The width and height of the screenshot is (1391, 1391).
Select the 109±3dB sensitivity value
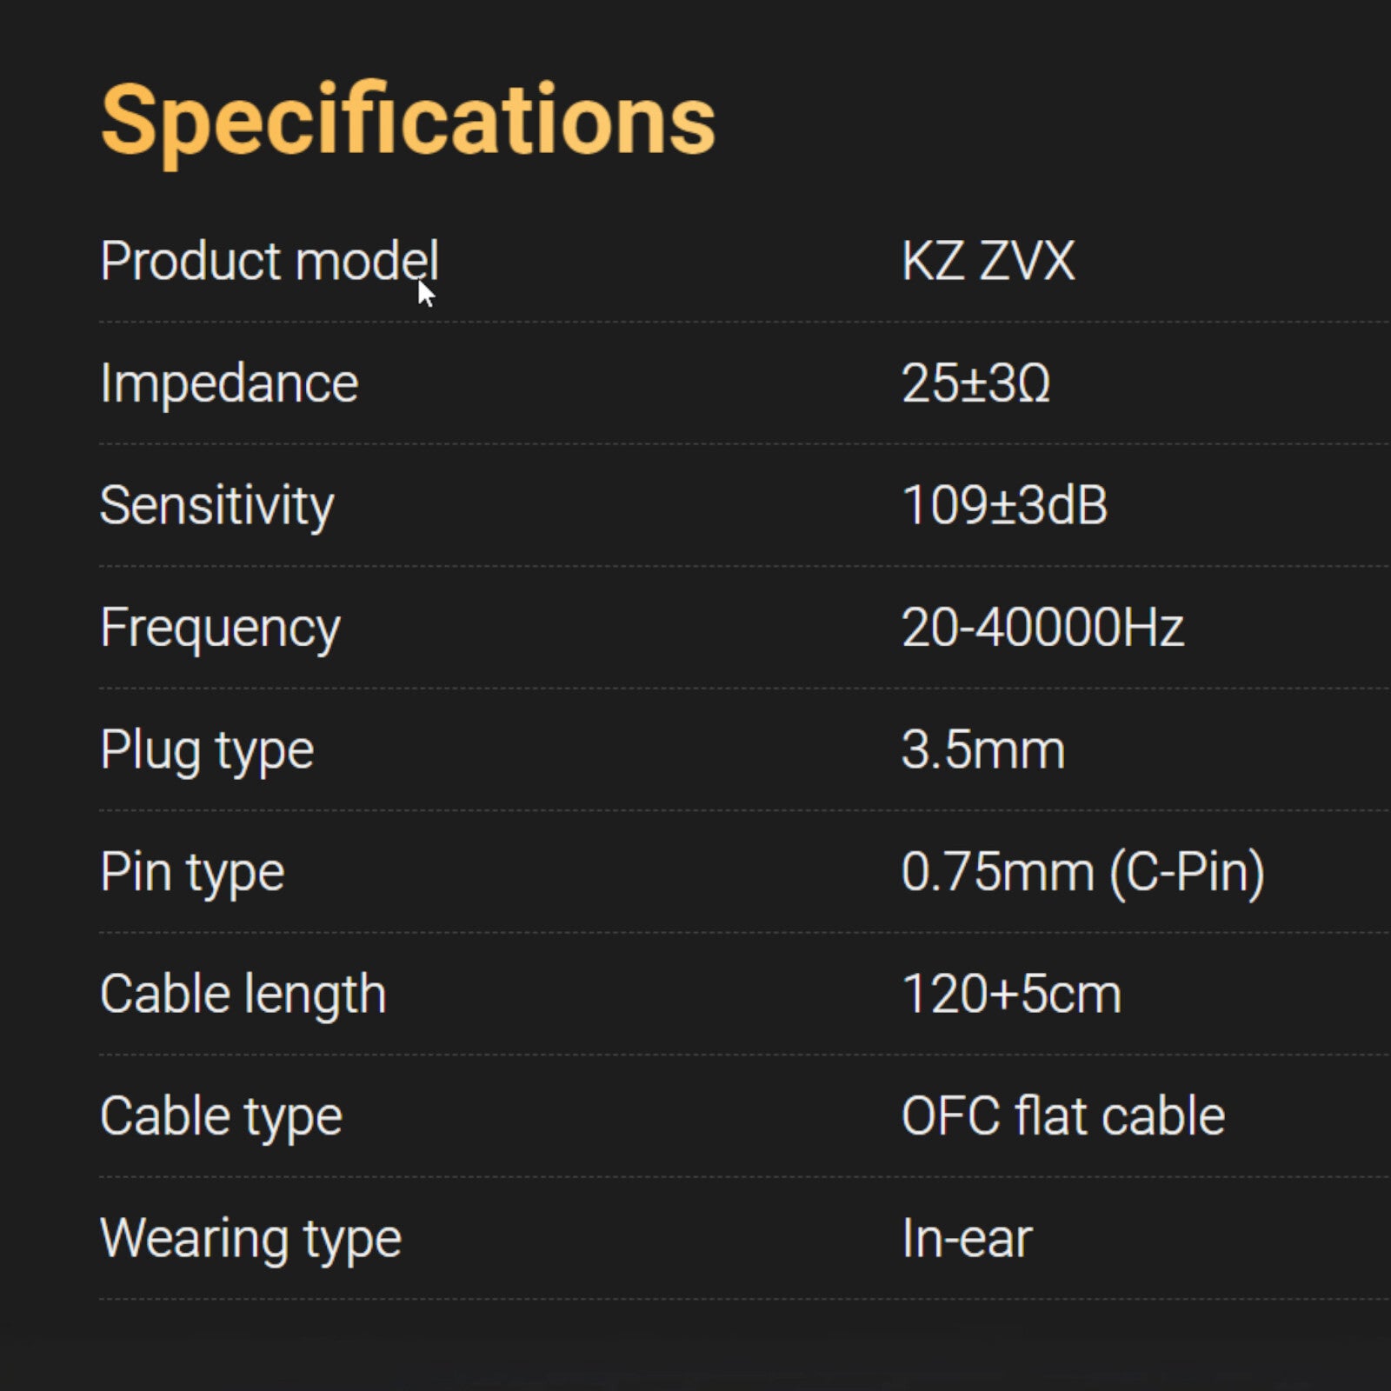coord(1004,505)
